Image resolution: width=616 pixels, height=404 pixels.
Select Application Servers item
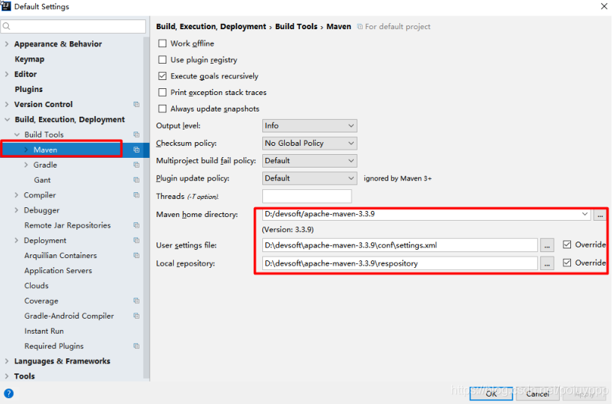[x=58, y=271]
